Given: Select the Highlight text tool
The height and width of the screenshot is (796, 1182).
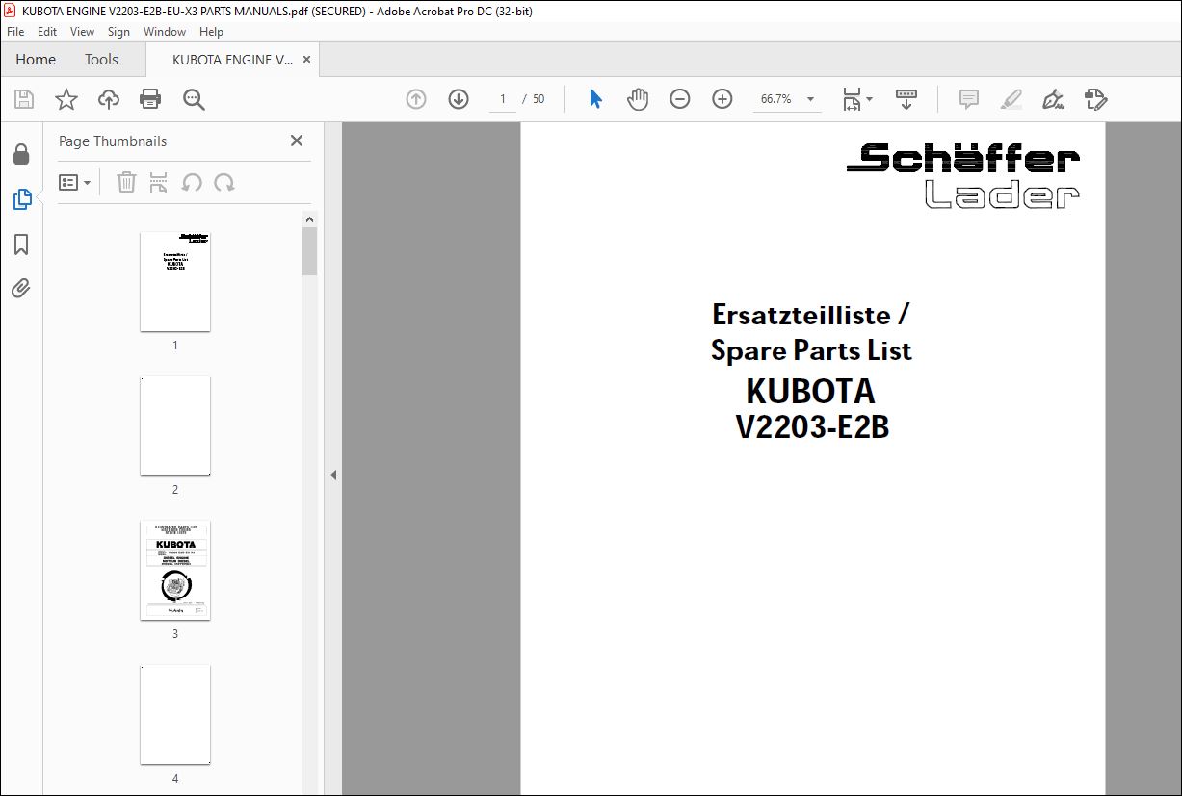Looking at the screenshot, I should 1011,99.
